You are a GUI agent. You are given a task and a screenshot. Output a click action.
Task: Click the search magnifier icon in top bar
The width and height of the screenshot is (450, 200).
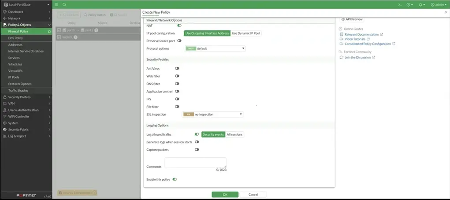(x=64, y=4)
